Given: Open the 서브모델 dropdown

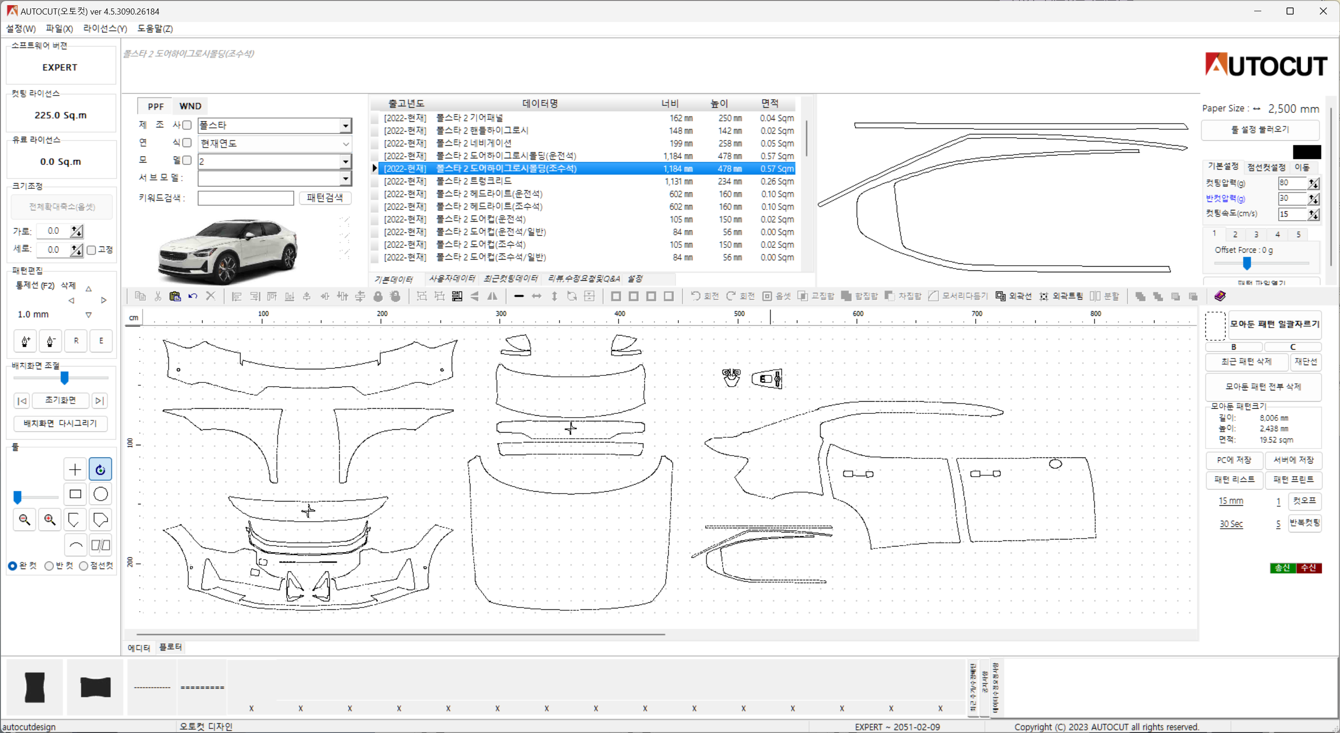Looking at the screenshot, I should point(345,179).
